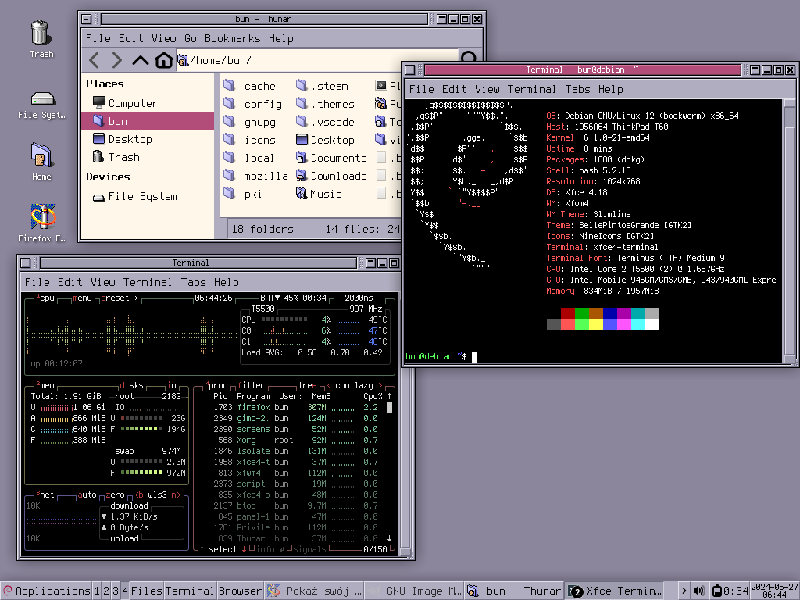Click the Browser launcher in the panel
This screenshot has height=600, width=800.
coord(240,591)
